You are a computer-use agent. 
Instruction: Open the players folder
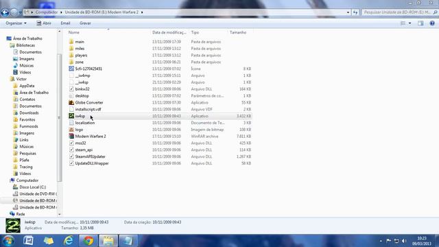coord(81,55)
